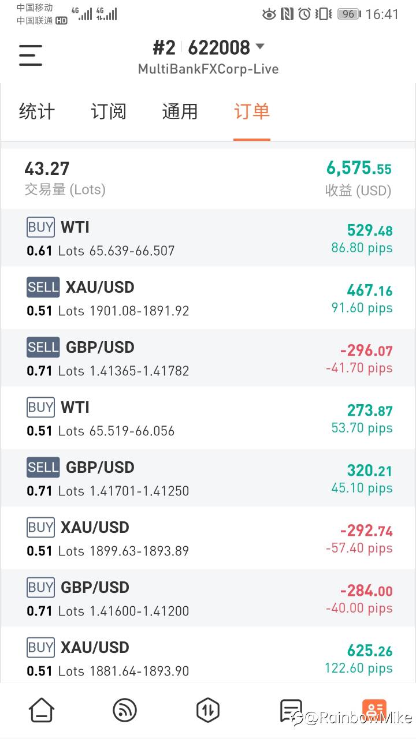Image resolution: width=416 pixels, height=739 pixels.
Task: Open the signal feed icon in bottom bar
Action: coord(124,710)
